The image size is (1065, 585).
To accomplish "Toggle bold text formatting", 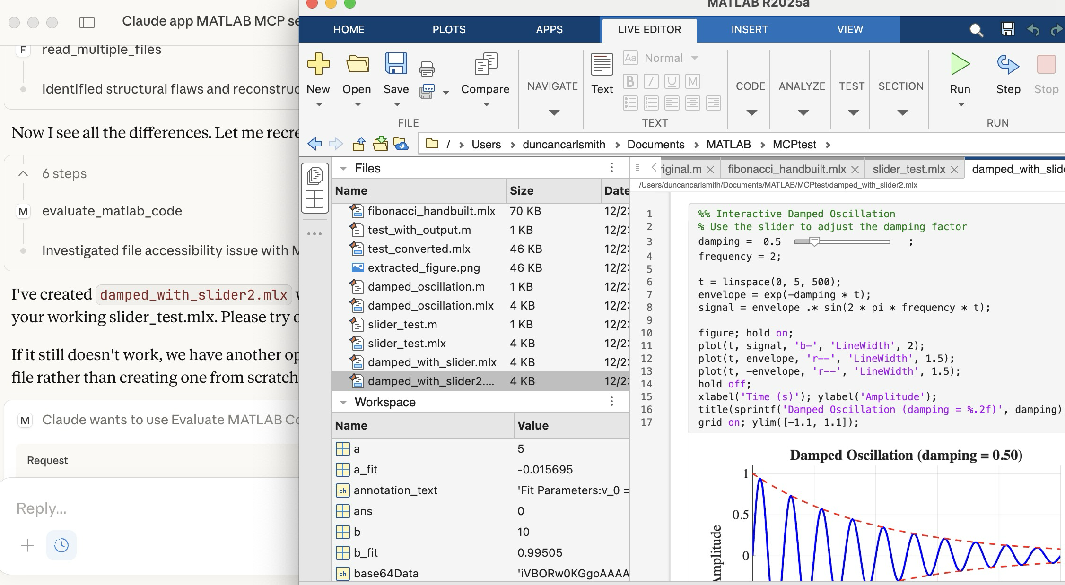I will [630, 81].
